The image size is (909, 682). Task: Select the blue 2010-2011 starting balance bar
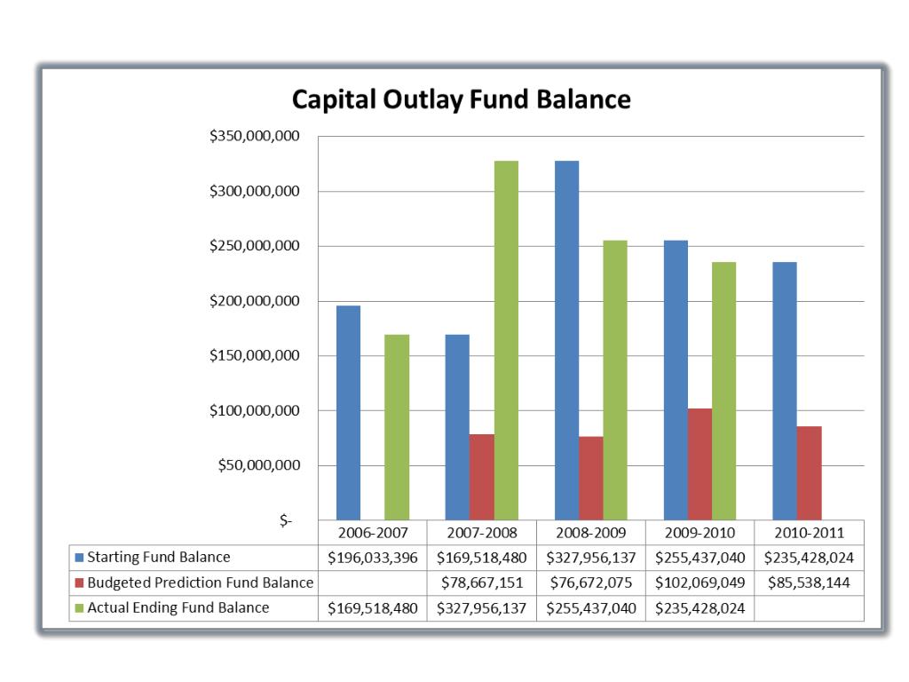785,392
